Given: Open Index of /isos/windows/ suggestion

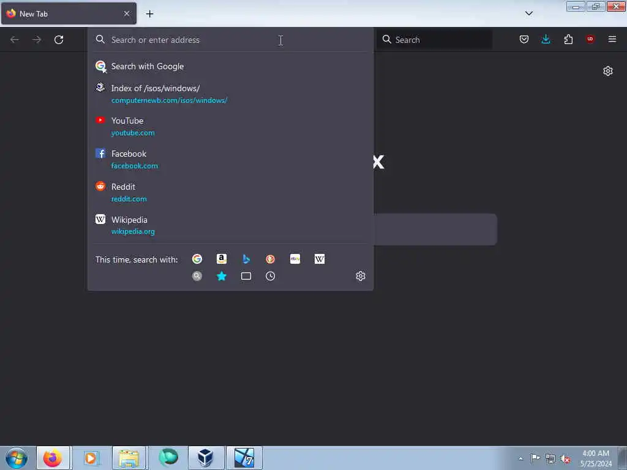Looking at the screenshot, I should point(230,94).
